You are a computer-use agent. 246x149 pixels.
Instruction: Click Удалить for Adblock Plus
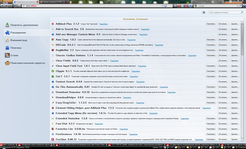(235, 24)
